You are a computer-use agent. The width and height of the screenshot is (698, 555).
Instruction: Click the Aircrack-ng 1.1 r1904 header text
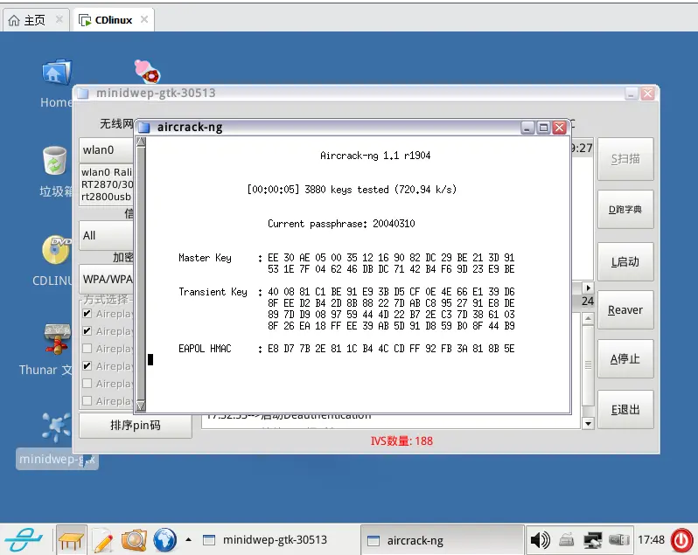click(375, 156)
